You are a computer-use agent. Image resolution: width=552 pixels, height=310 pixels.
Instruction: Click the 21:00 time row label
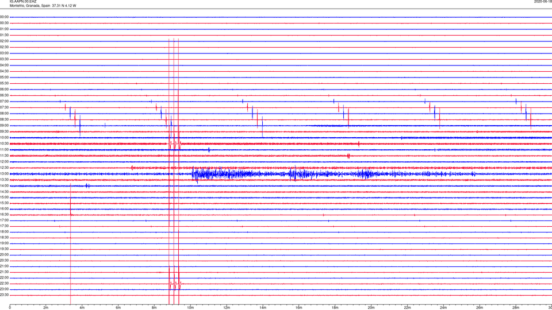(5, 266)
